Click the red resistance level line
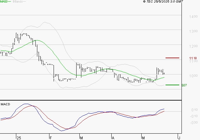200x140 pixels. tap(172, 58)
